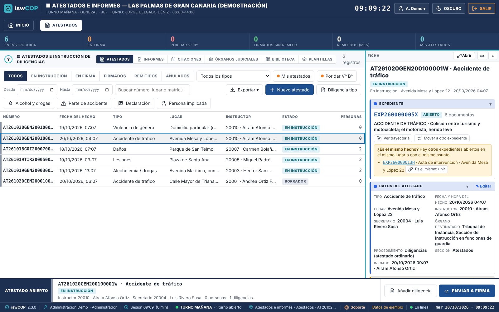The width and height of the screenshot is (499, 312).
Task: Collapse the DATOS DEL ATESTADO section arrow
Action: click(x=467, y=187)
